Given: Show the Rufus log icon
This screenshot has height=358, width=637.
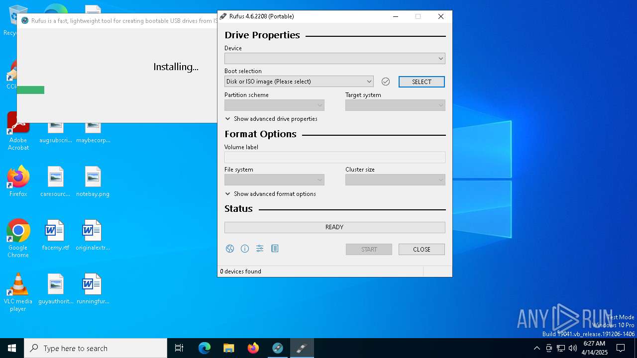Looking at the screenshot, I should pos(275,249).
